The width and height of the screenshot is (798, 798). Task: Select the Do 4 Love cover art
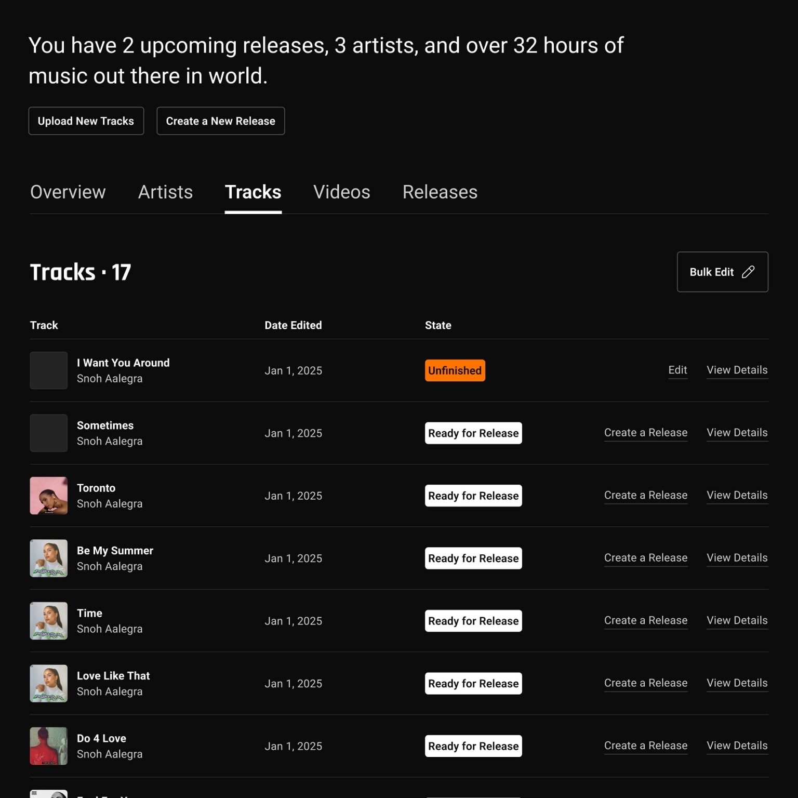pyautogui.click(x=48, y=746)
